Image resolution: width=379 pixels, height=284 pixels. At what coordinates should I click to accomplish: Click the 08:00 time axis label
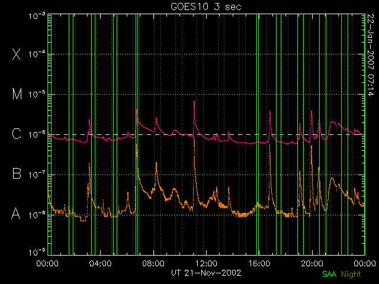click(153, 263)
